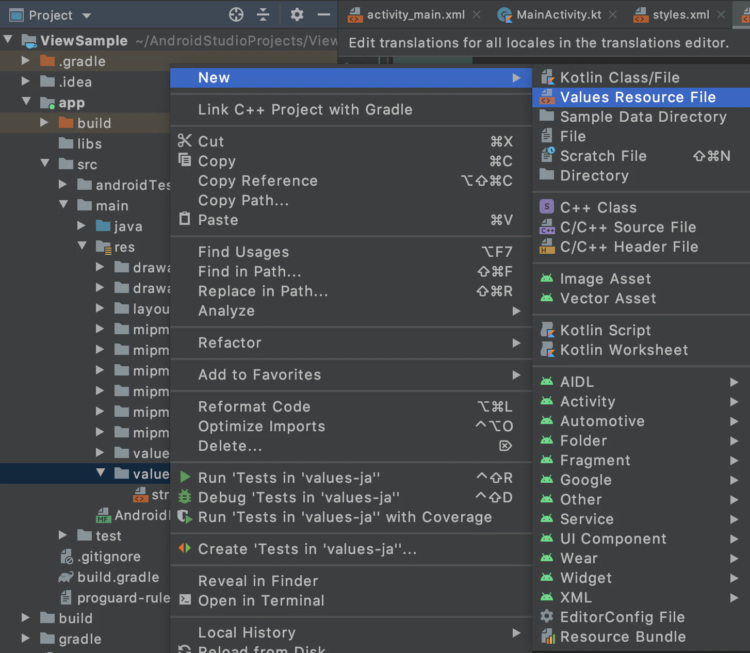Click the Cut scissors icon

pyautogui.click(x=185, y=140)
